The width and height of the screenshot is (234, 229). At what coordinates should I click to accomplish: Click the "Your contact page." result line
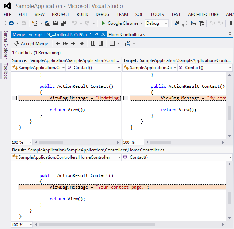tap(122, 187)
